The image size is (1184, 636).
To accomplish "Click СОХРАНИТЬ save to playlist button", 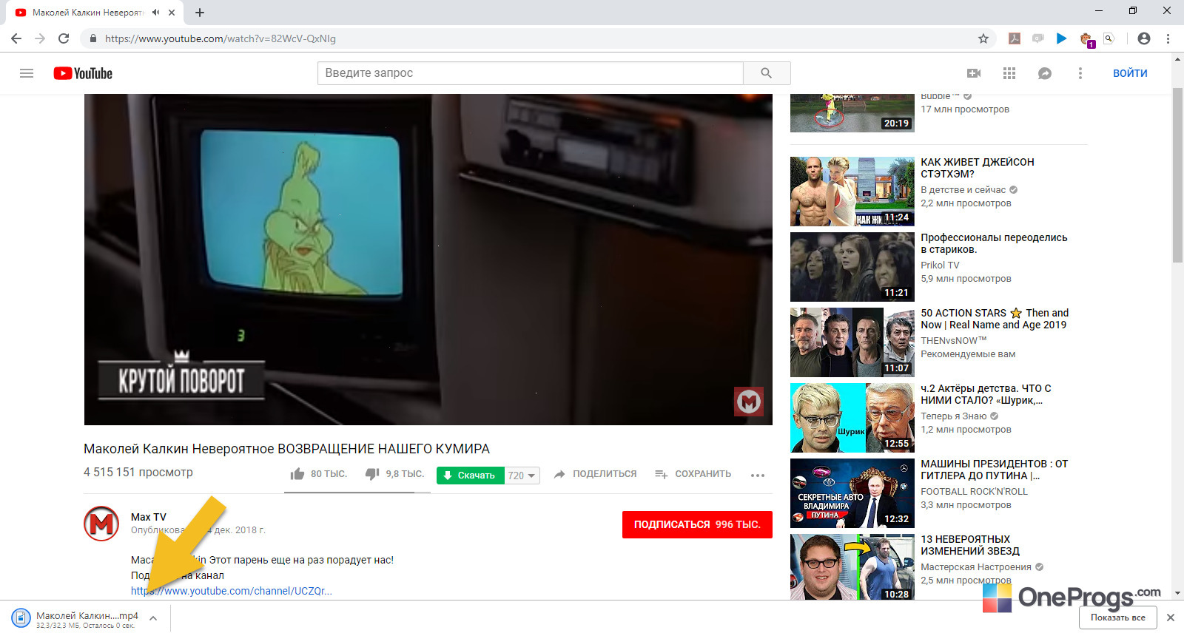I will [693, 474].
